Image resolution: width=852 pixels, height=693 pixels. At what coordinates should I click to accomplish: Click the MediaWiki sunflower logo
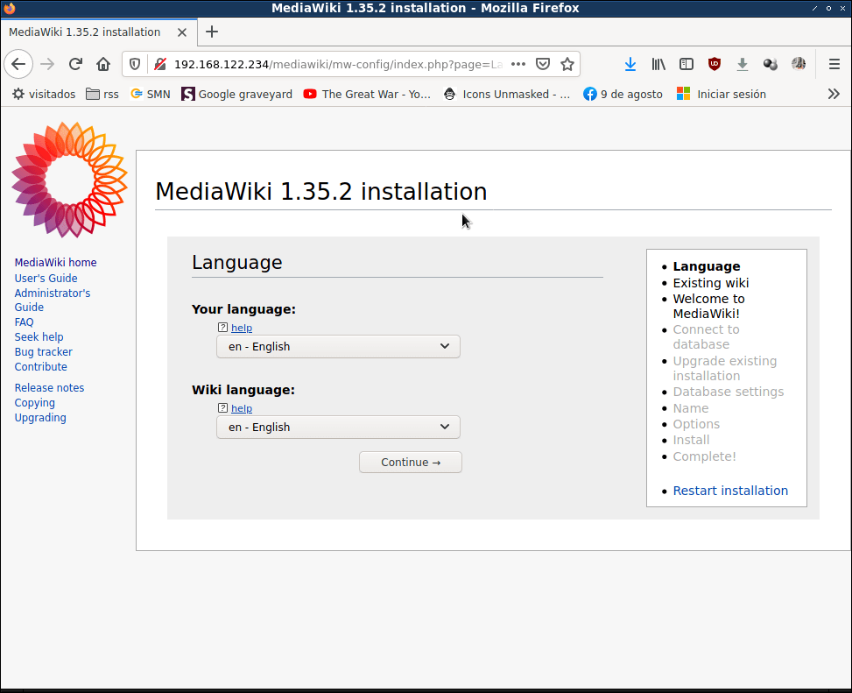coord(69,180)
